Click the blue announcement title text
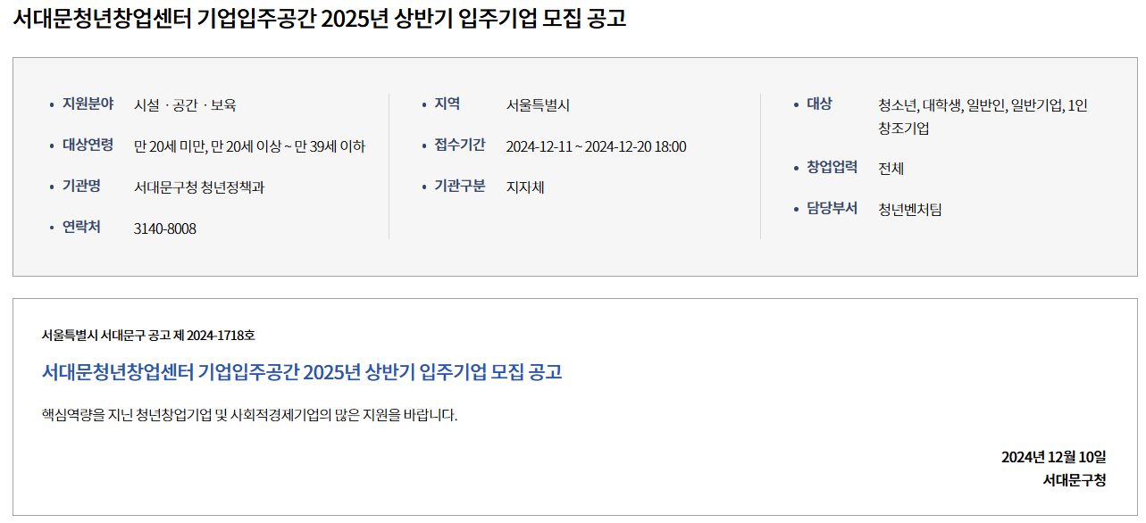The height and width of the screenshot is (523, 1146). [x=302, y=372]
